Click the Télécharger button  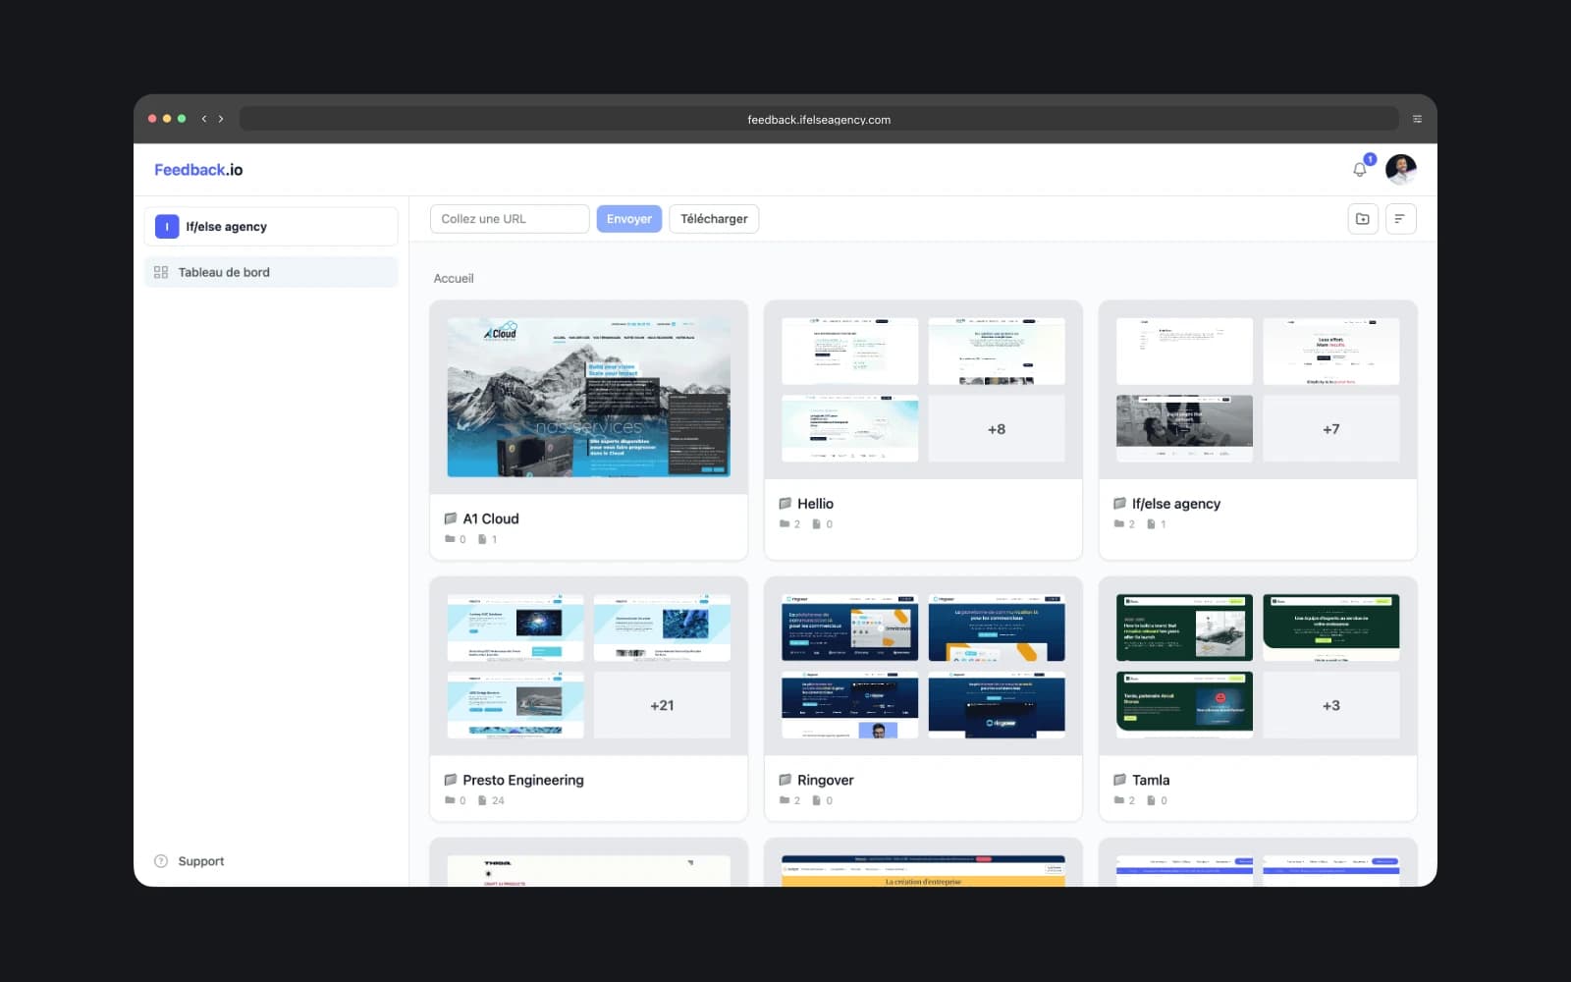coord(714,219)
